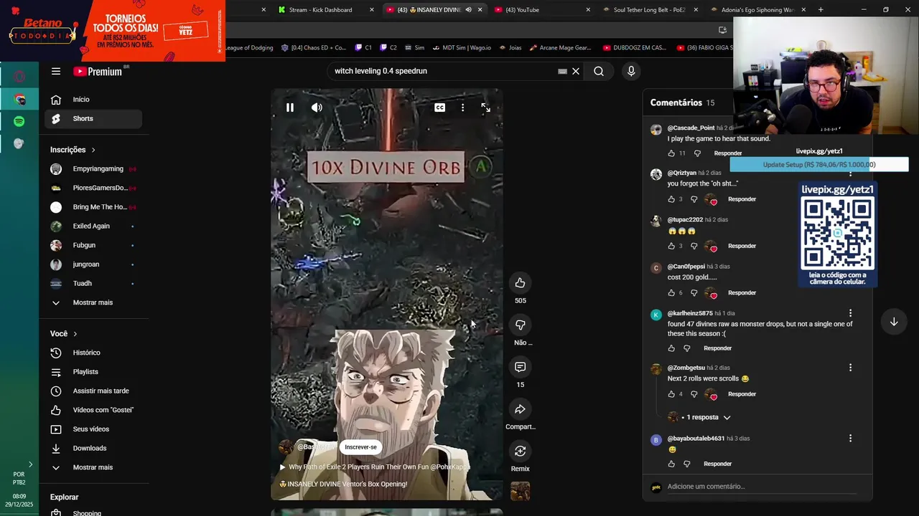
Task: Select Shorts in sidebar
Action: point(93,119)
